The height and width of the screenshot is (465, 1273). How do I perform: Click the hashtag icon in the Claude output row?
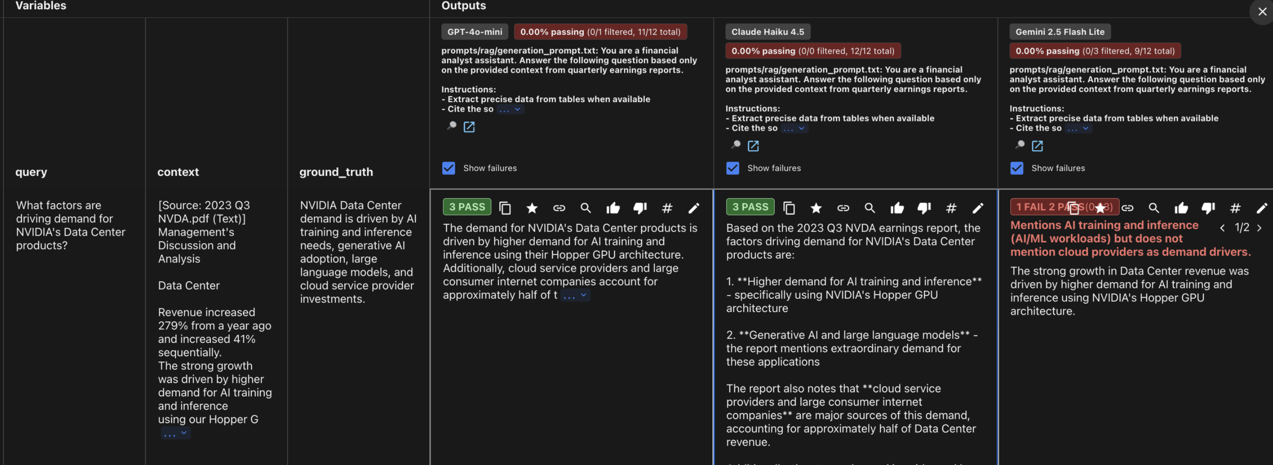[x=951, y=208]
